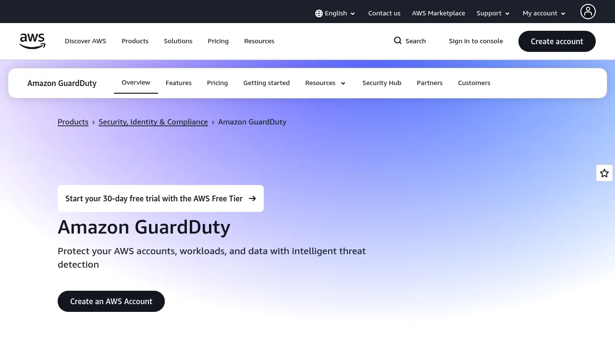
Task: Click the Create account button
Action: (557, 41)
